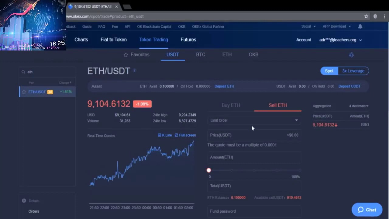
Task: Click the browser bookmark star icon
Action: (366, 16)
